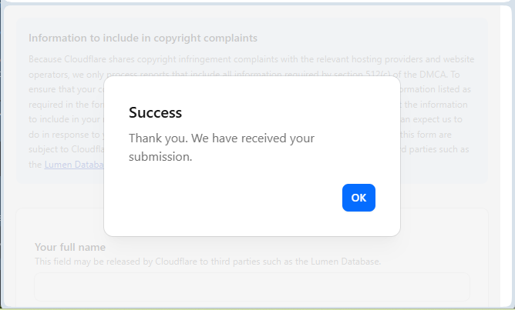Click helper text about Lumen Database release
The image size is (515, 310).
click(x=208, y=262)
